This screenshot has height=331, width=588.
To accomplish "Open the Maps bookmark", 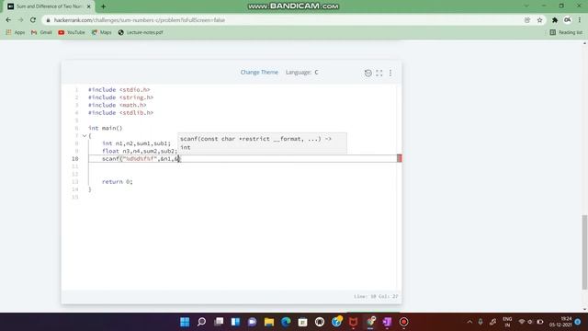I will point(102,33).
